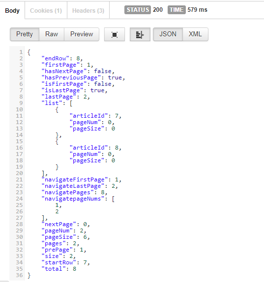
Task: Click the "total" key on line 35
Action: [54, 269]
